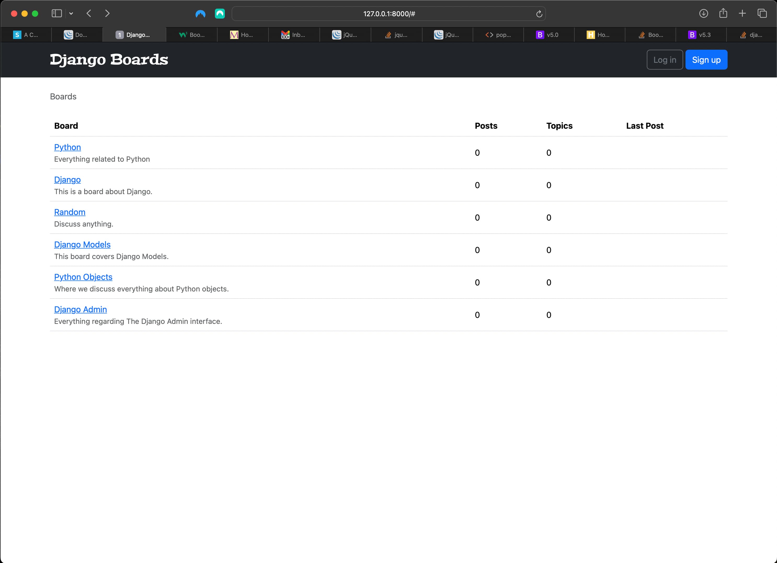Go forward with the right arrow
The height and width of the screenshot is (563, 777).
pos(107,13)
